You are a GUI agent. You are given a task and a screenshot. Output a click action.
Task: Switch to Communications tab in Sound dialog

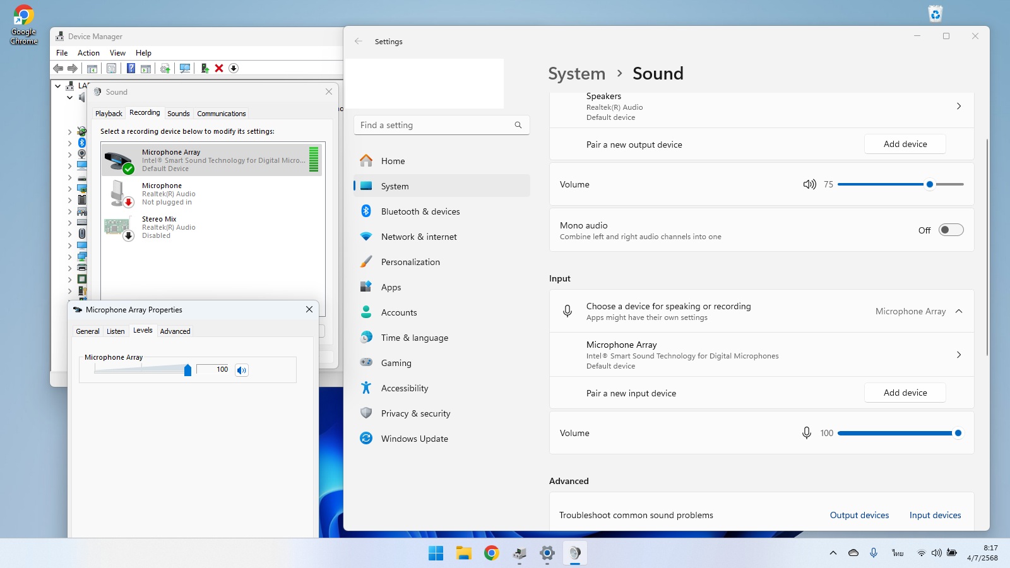coord(222,114)
